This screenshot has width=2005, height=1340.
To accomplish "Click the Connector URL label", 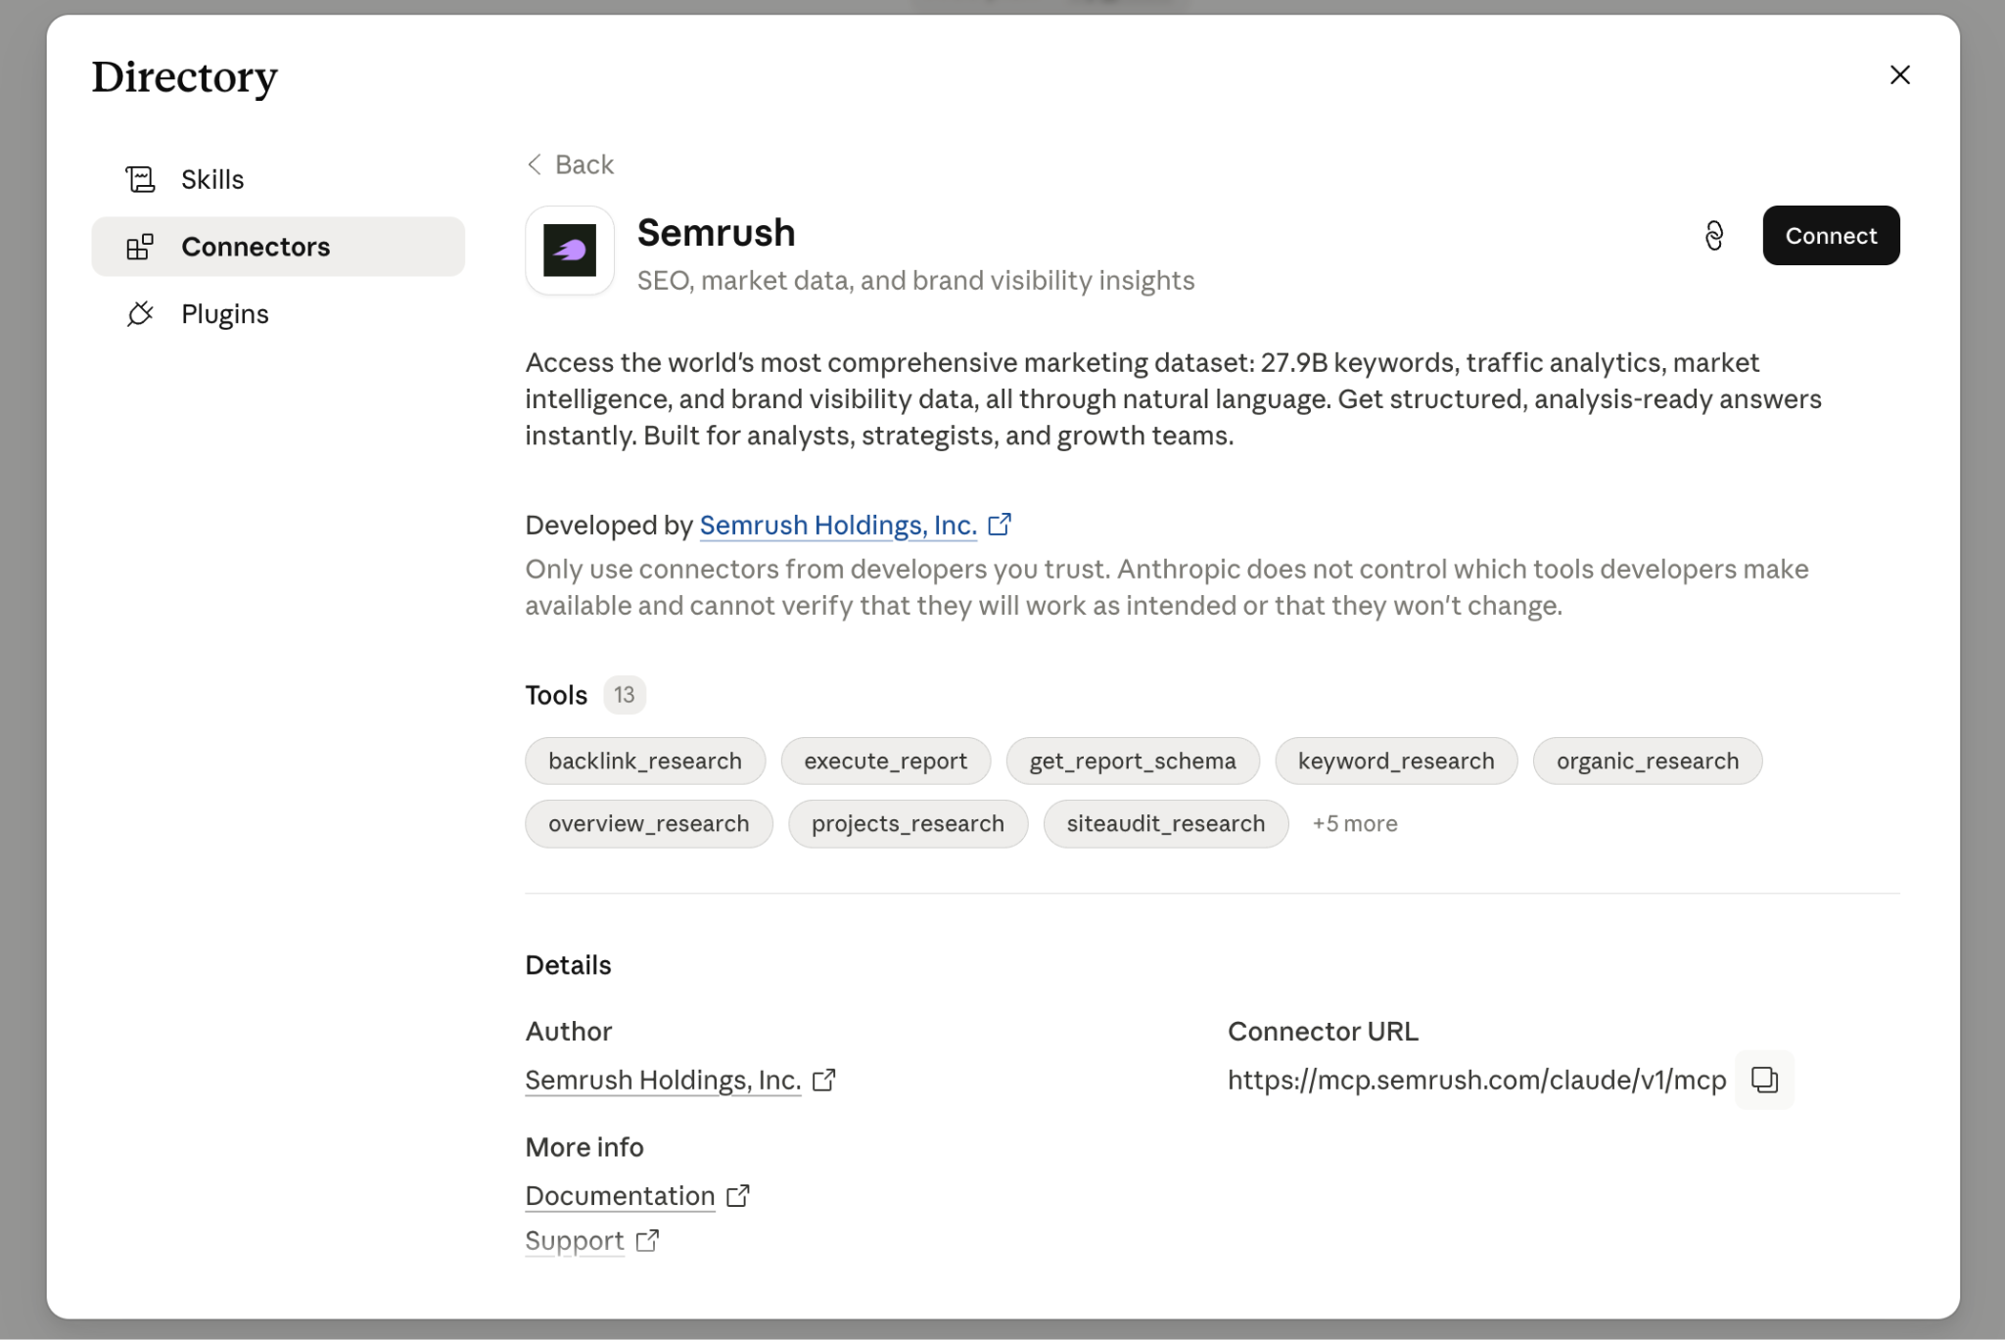I will click(x=1323, y=1032).
